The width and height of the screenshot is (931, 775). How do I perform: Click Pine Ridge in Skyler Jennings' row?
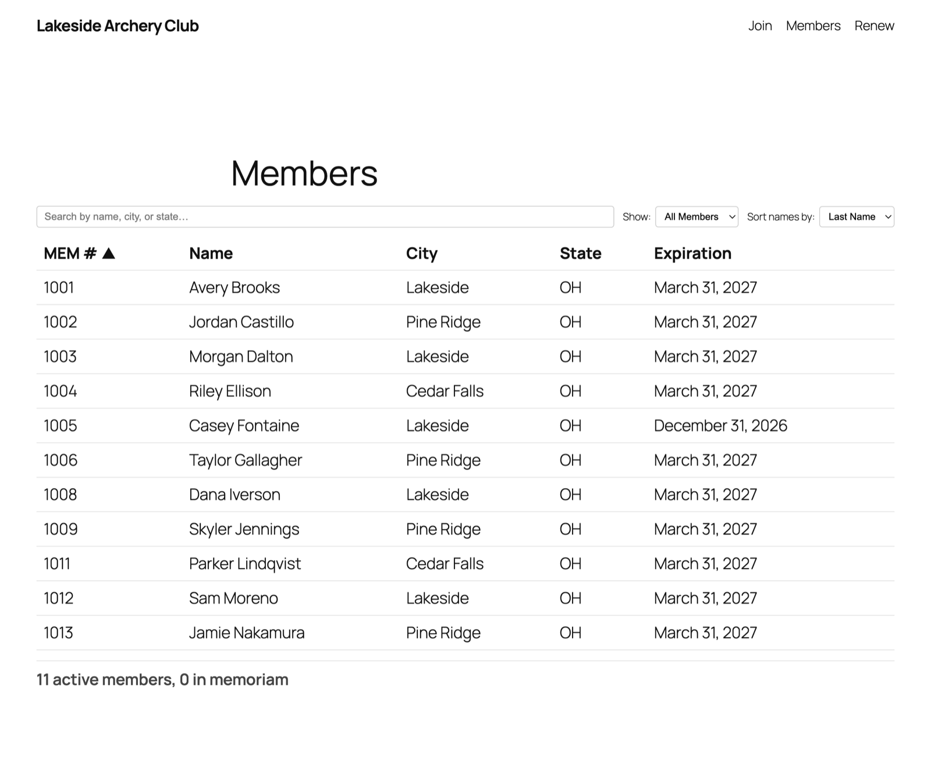[x=443, y=529]
